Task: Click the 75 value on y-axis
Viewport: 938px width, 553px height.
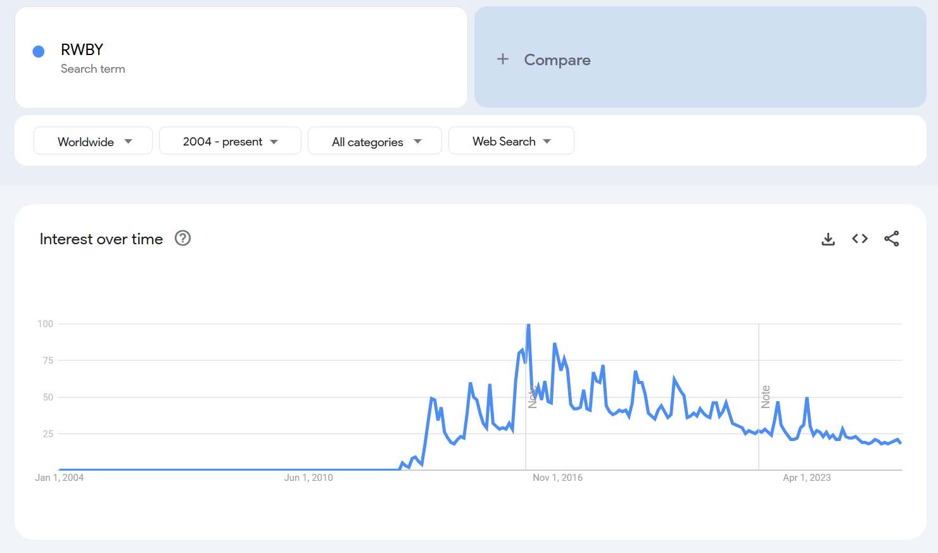Action: tap(48, 361)
